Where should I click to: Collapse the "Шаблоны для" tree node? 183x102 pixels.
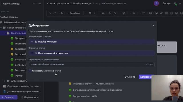point(5,33)
